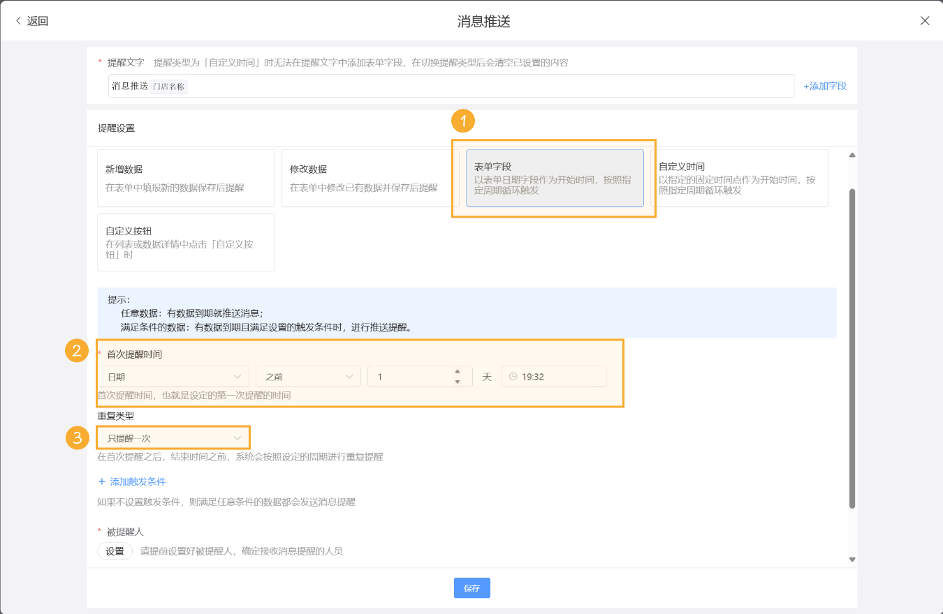
Task: Click the 保存 button to save settings
Action: point(471,587)
